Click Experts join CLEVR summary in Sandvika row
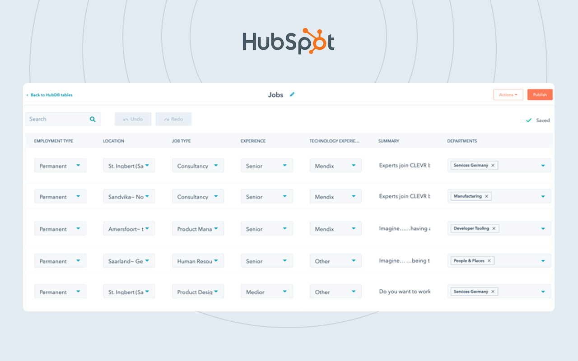This screenshot has height=361, width=578. coord(405,196)
